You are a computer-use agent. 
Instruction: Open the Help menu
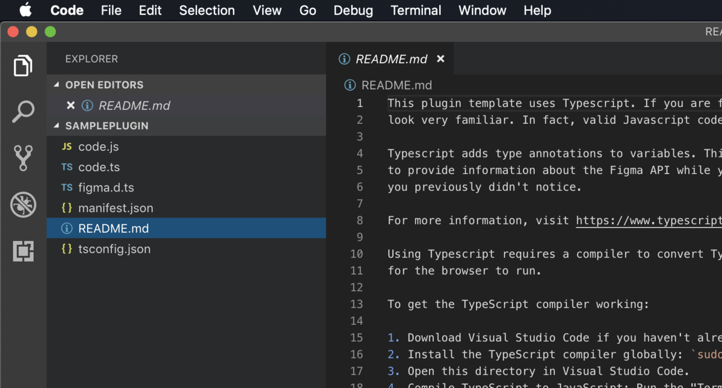pyautogui.click(x=537, y=10)
